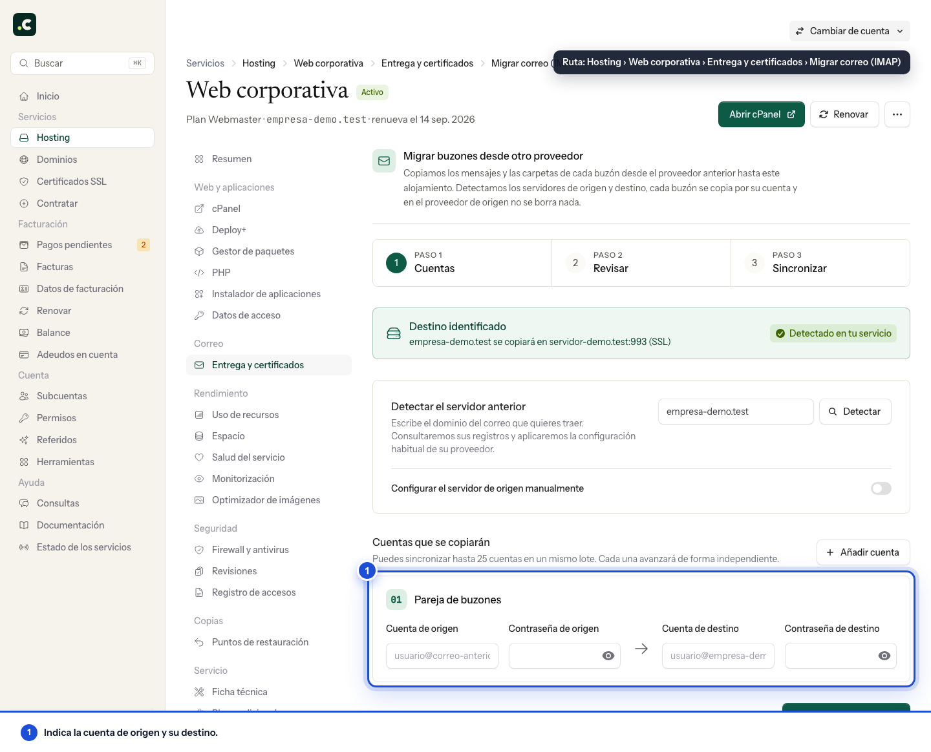Screen dimensions: 931x752
Task: Click the Detectado en tu servicio badge
Action: point(833,333)
